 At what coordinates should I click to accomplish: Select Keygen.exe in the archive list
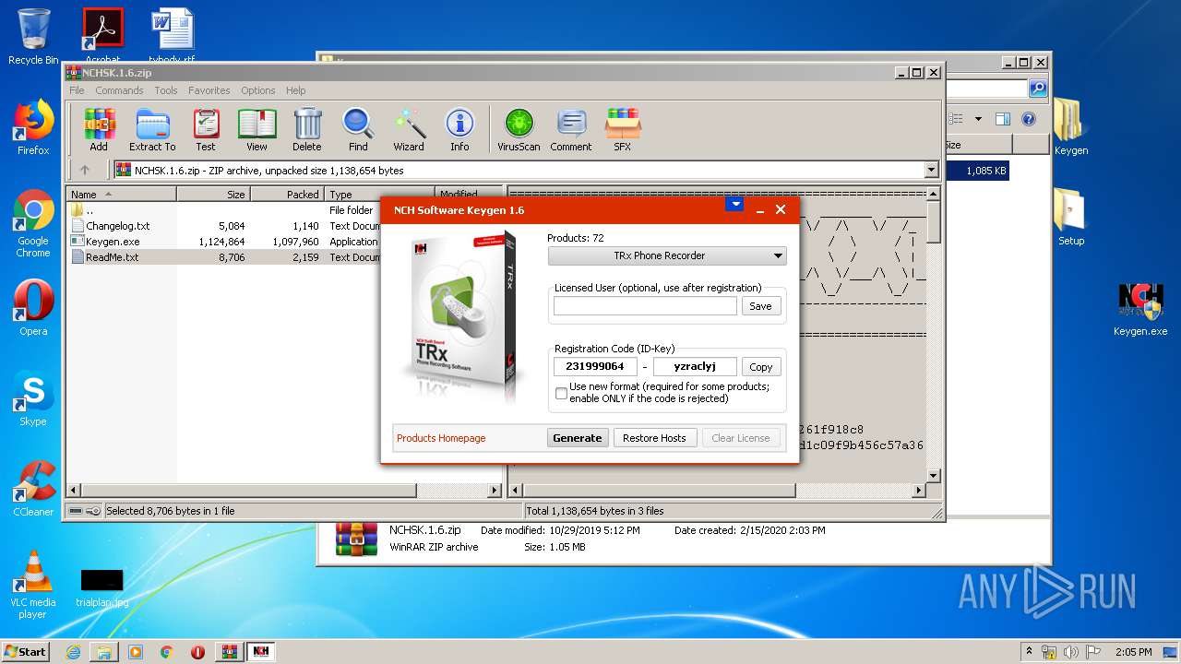[113, 242]
